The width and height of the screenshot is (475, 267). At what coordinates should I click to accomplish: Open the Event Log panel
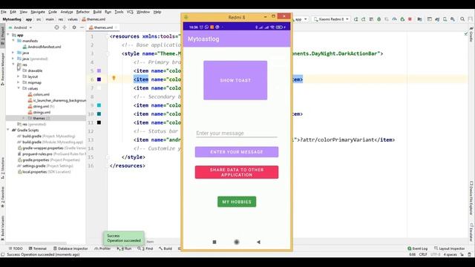[417, 248]
